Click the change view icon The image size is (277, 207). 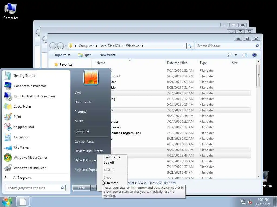(230, 55)
